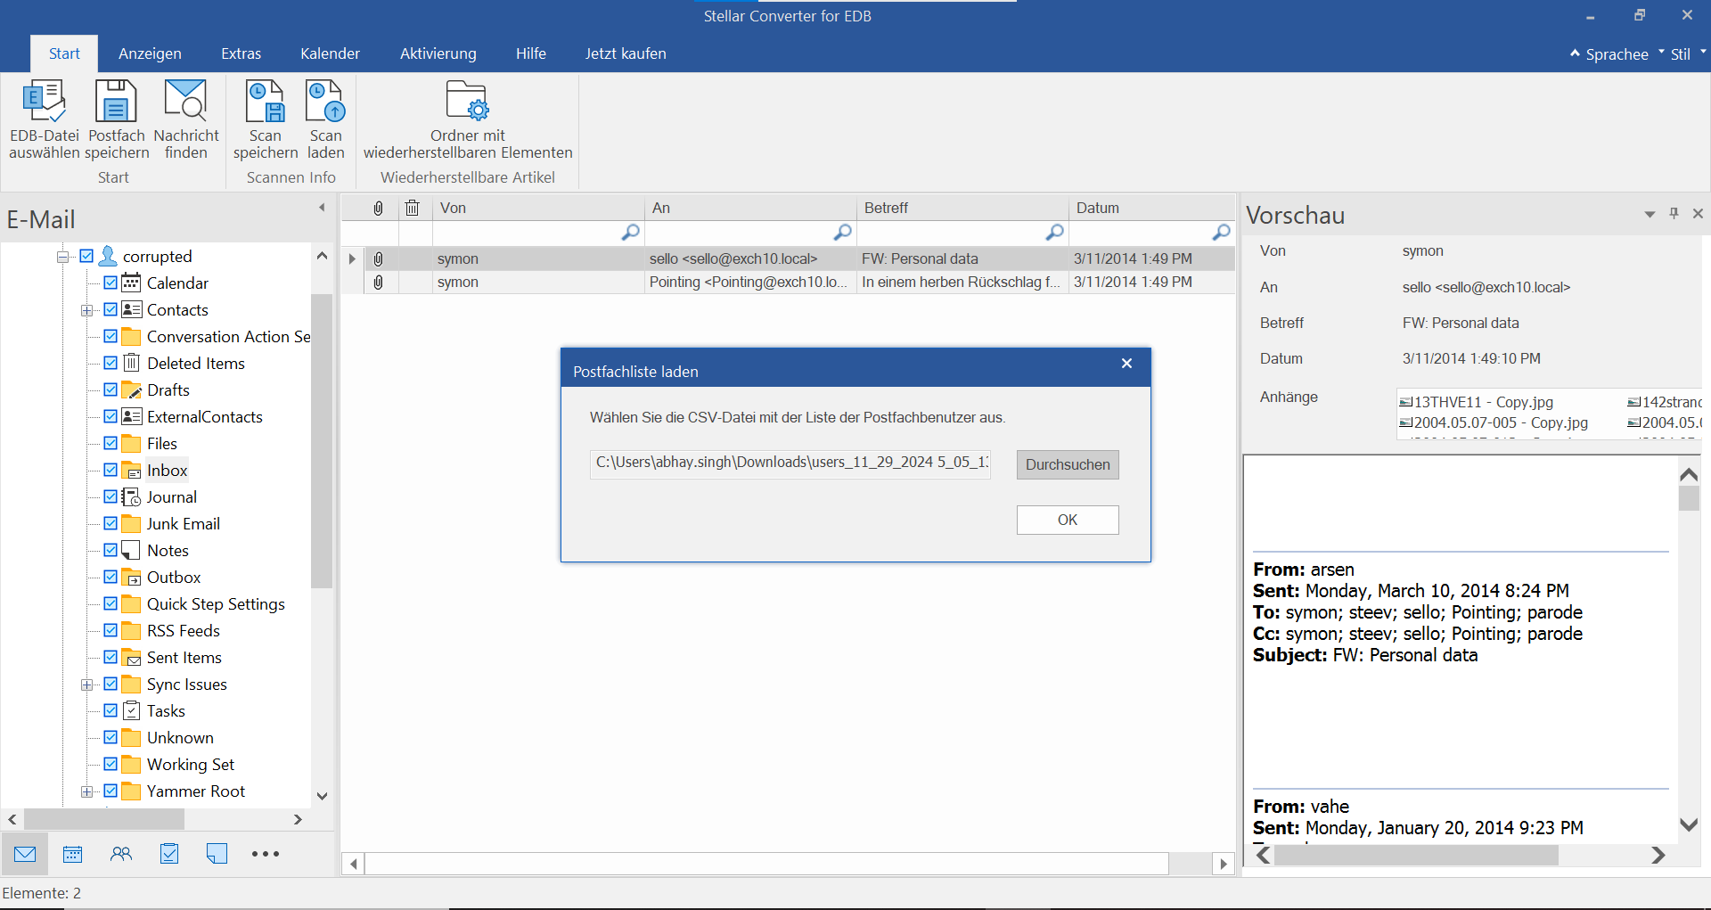Switch to notes view icon at bottom

(x=217, y=854)
